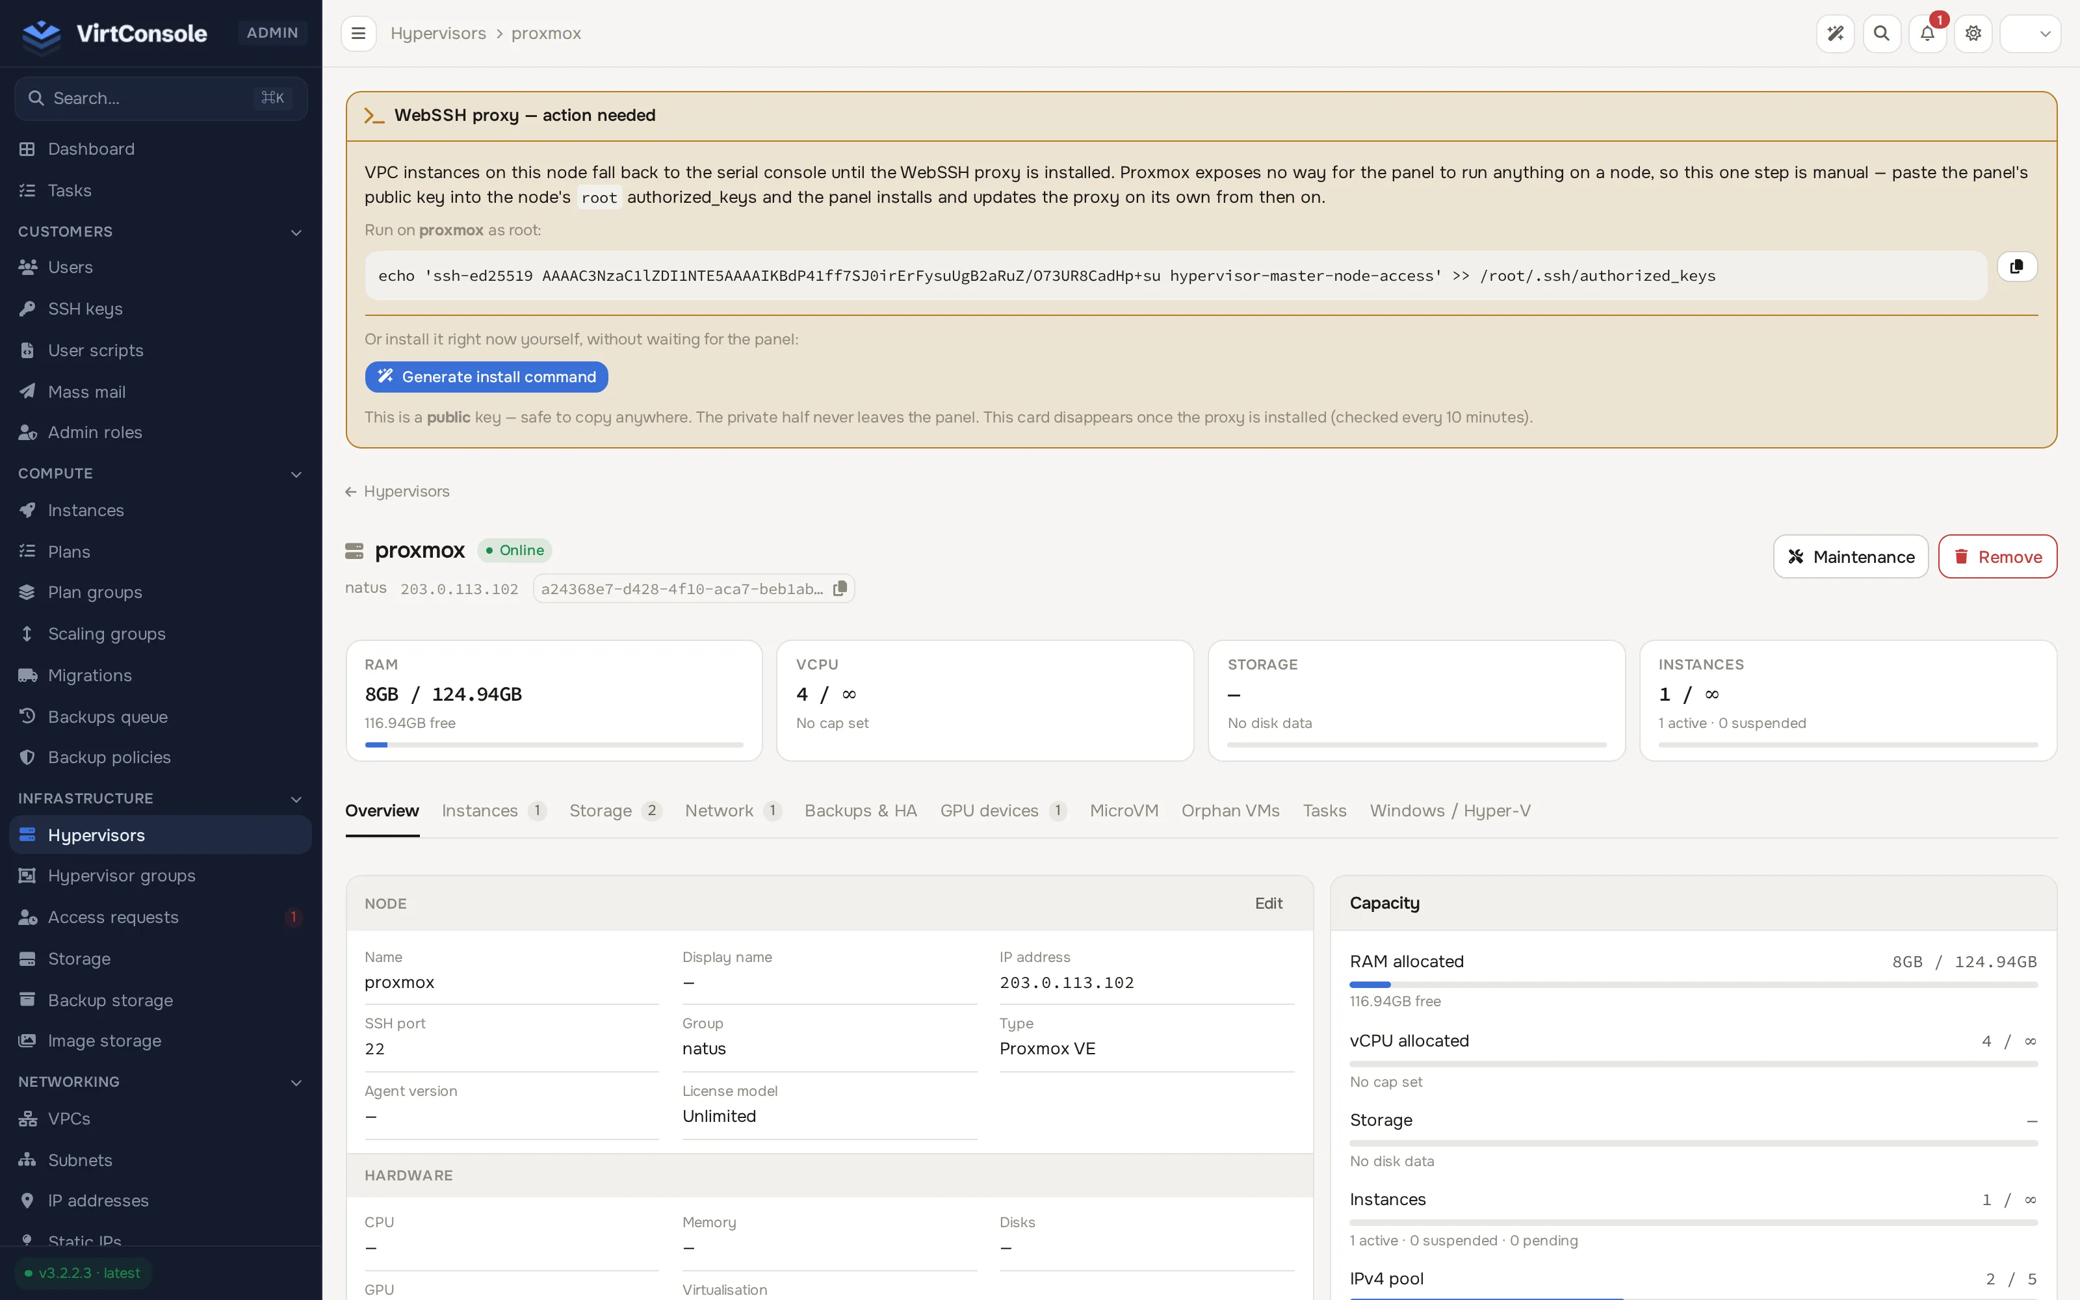Collapse the NETWORKING sidebar section
This screenshot has width=2080, height=1300.
(161, 1082)
